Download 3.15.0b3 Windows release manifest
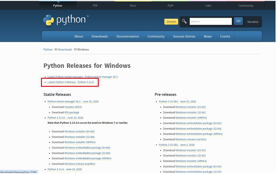 pos(191,139)
